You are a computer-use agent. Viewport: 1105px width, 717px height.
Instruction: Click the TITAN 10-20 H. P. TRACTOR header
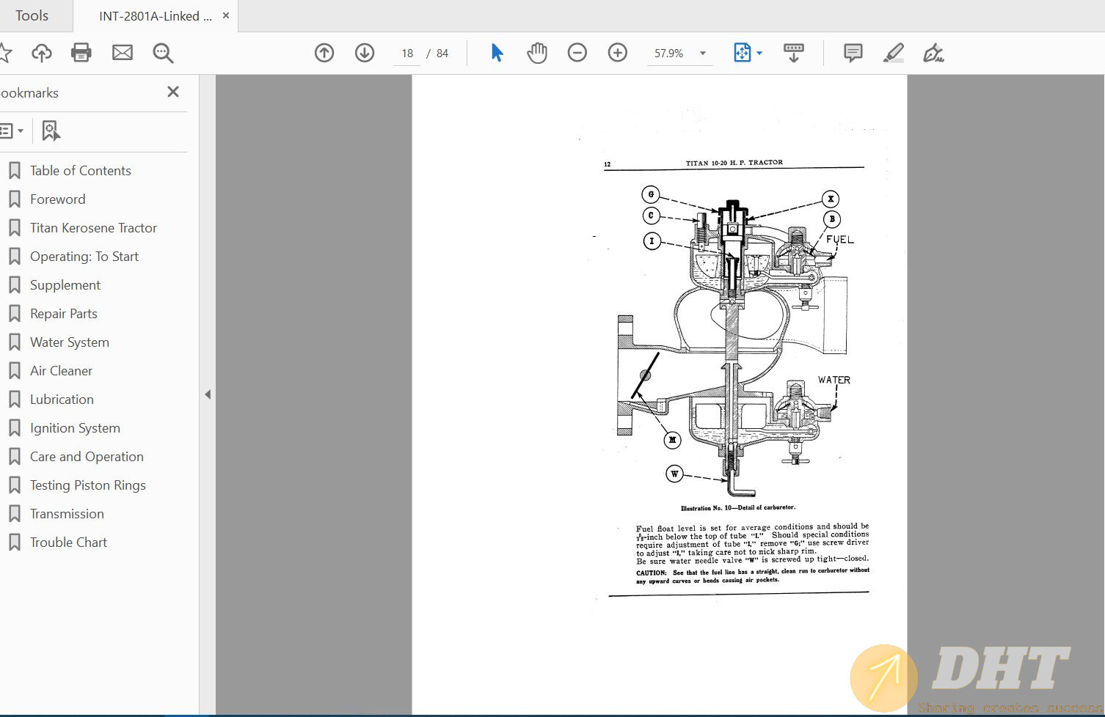click(x=734, y=163)
